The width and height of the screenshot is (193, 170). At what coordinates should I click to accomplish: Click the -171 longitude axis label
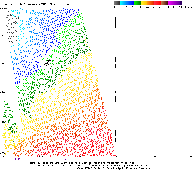(x=116, y=157)
